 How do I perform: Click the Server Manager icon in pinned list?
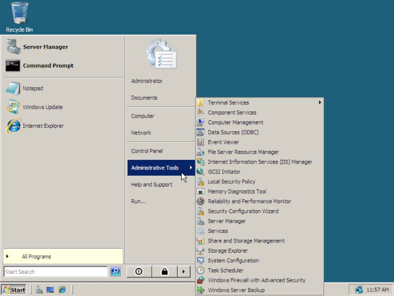(x=13, y=47)
